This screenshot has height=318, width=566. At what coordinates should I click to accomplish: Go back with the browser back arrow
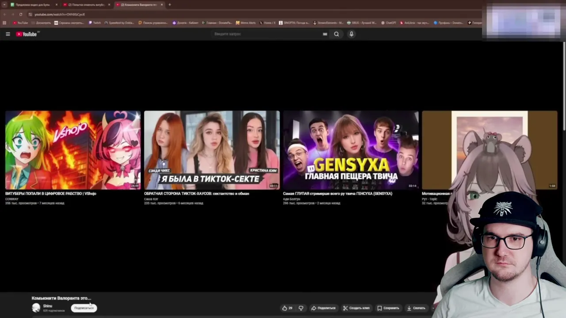coord(4,14)
